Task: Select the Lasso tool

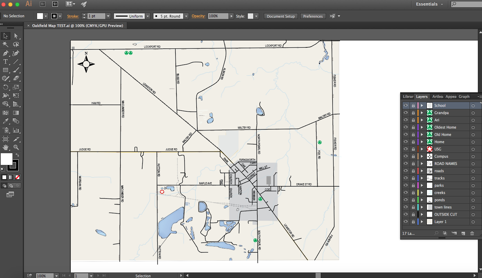Action: (x=16, y=44)
